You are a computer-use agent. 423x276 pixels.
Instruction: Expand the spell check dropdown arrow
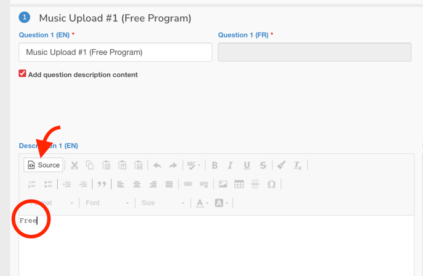point(199,165)
